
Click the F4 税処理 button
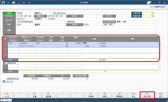[x=48, y=95]
